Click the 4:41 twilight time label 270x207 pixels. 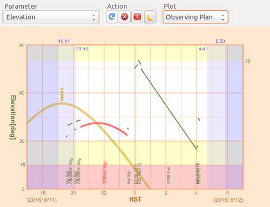click(203, 49)
